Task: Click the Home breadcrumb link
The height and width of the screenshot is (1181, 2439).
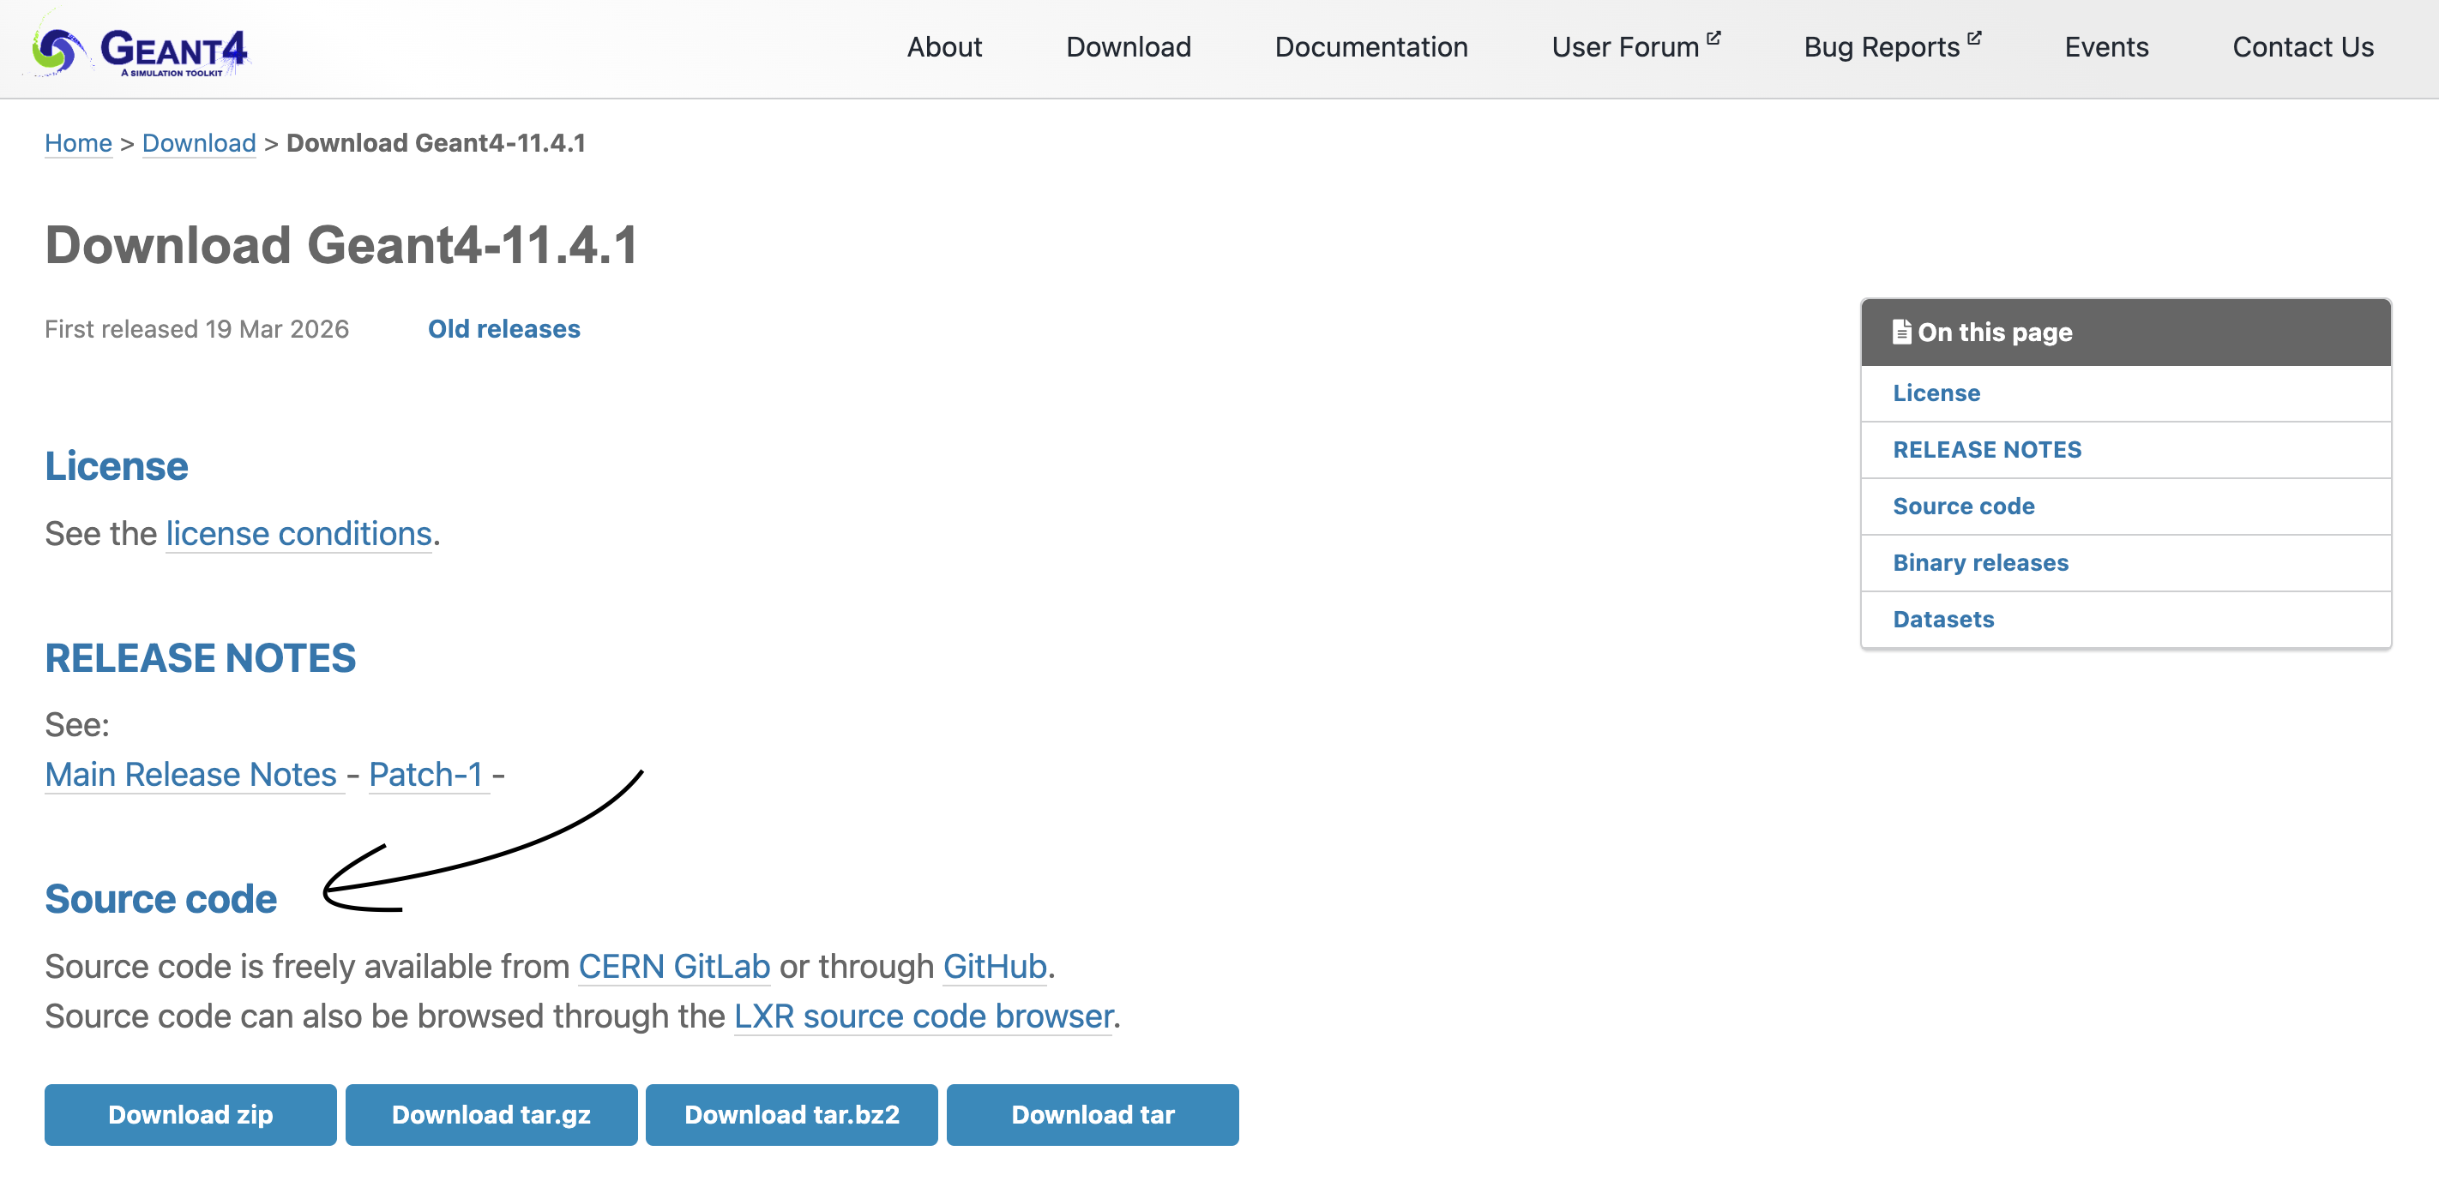Action: pyautogui.click(x=79, y=143)
